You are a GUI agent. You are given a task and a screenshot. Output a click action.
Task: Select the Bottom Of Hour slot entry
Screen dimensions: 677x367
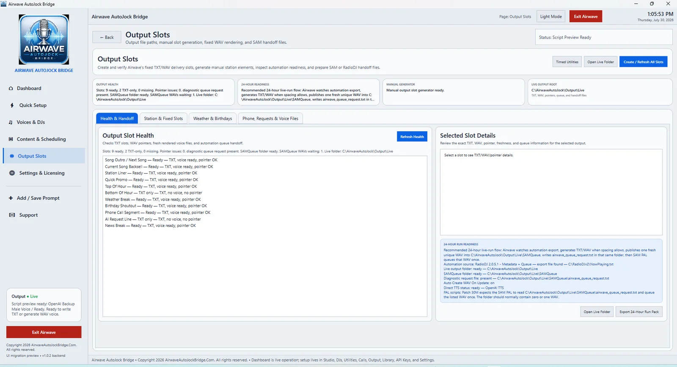pos(154,193)
